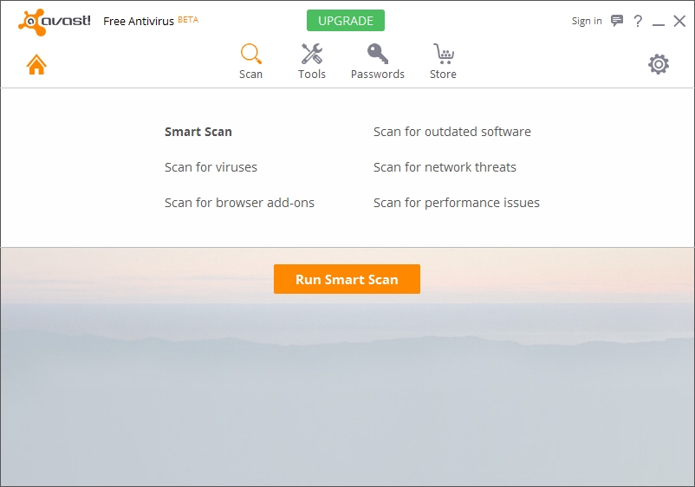Open the Store shopping cart icon
The width and height of the screenshot is (695, 487).
point(443,55)
